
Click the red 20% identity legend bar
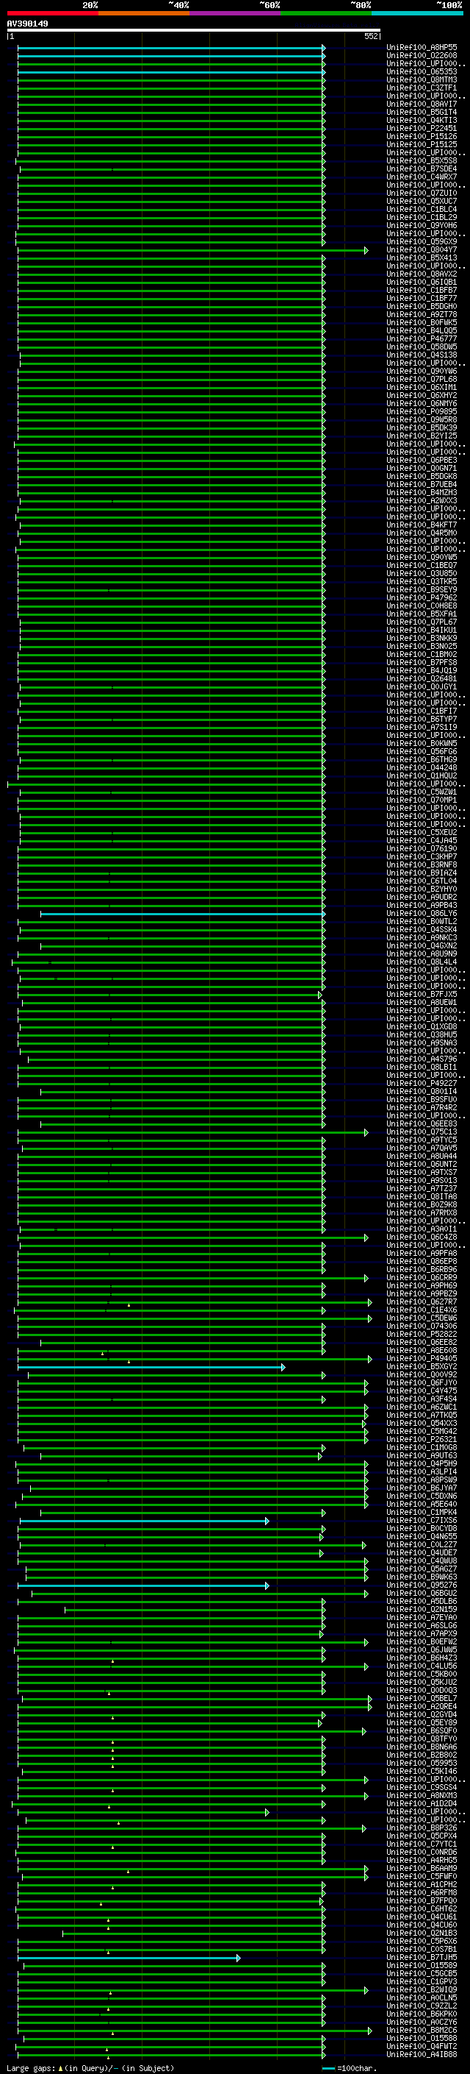(52, 13)
